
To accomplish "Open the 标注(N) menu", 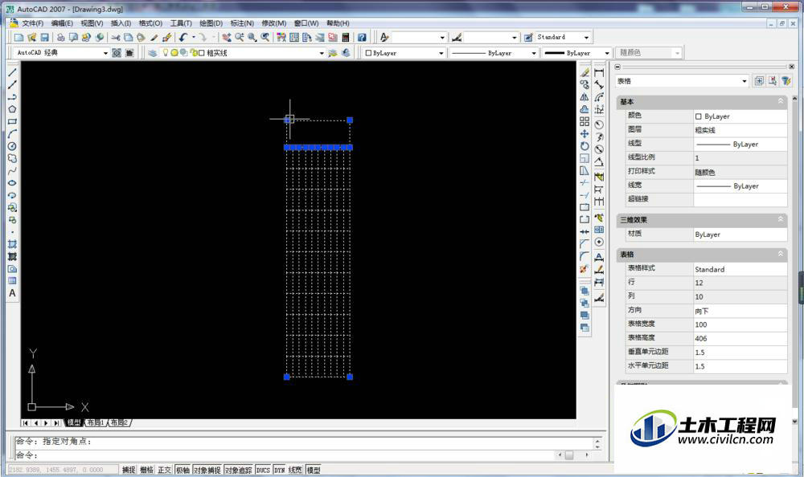I will [x=242, y=23].
